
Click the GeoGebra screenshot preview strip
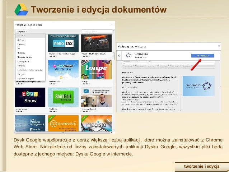tap(168, 65)
